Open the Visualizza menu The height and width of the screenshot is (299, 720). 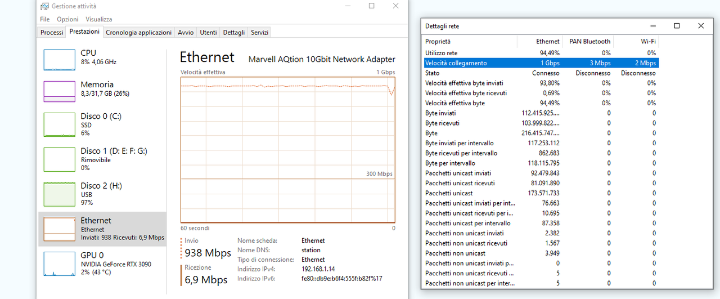tap(99, 19)
